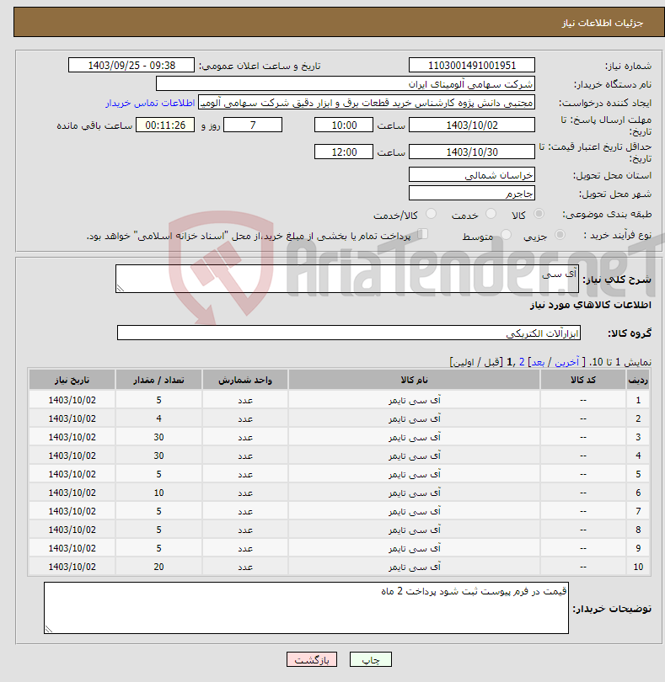
Task: Click the date cell in row 5
Action: pos(72,474)
